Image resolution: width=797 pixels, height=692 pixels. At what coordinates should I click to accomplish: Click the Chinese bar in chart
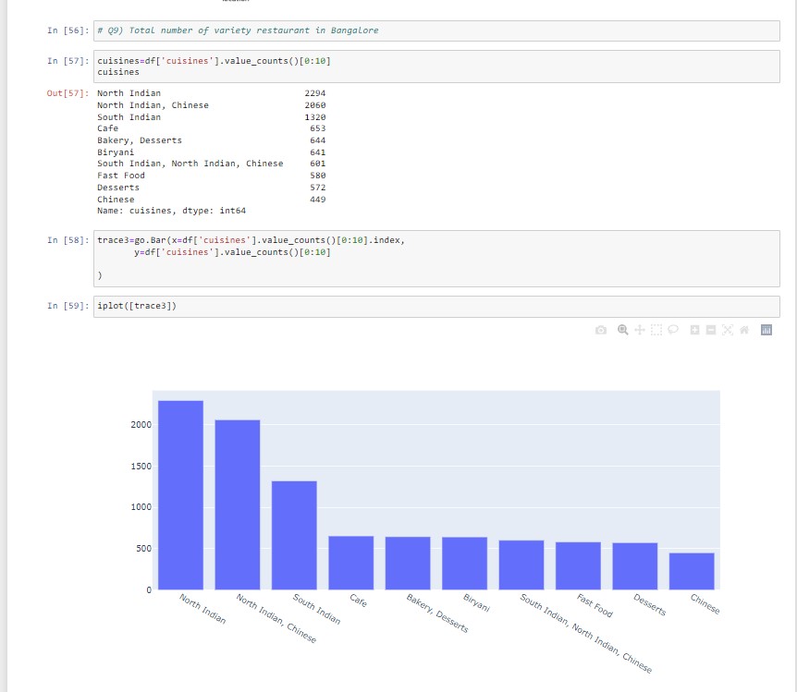(x=692, y=572)
